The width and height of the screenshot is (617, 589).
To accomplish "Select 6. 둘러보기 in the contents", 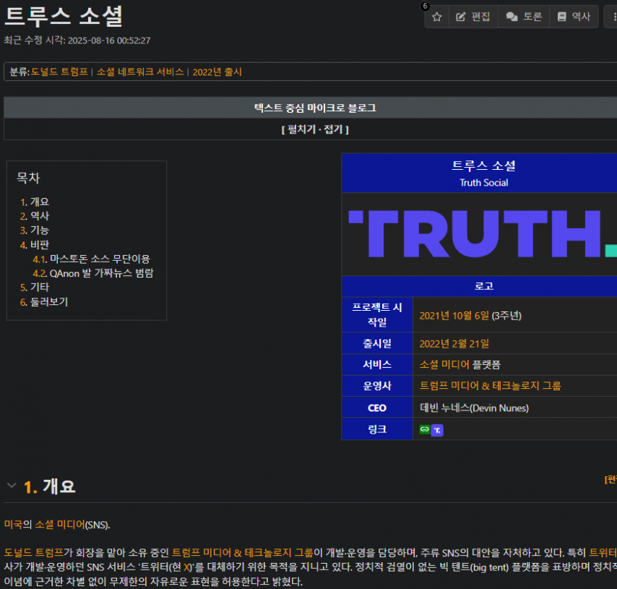I will [x=44, y=302].
